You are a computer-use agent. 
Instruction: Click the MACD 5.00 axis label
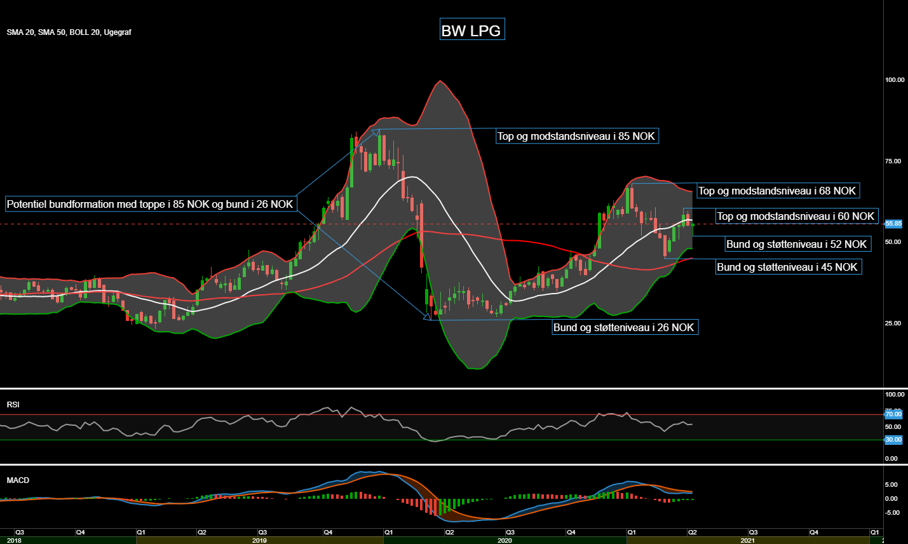point(891,485)
